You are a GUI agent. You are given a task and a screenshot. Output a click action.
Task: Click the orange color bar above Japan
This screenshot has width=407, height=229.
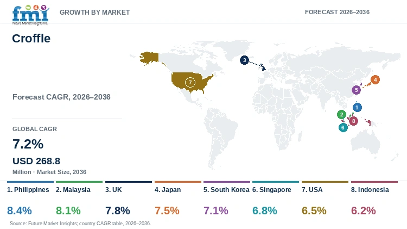(x=178, y=182)
